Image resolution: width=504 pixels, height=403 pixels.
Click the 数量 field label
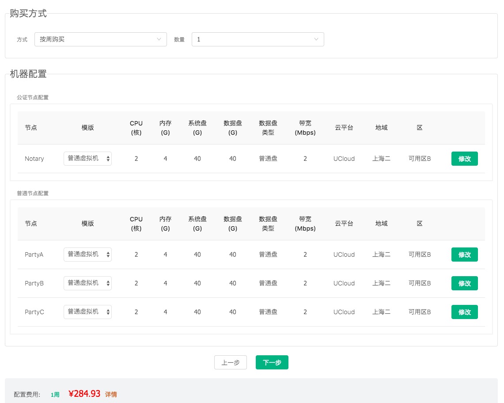click(x=179, y=40)
